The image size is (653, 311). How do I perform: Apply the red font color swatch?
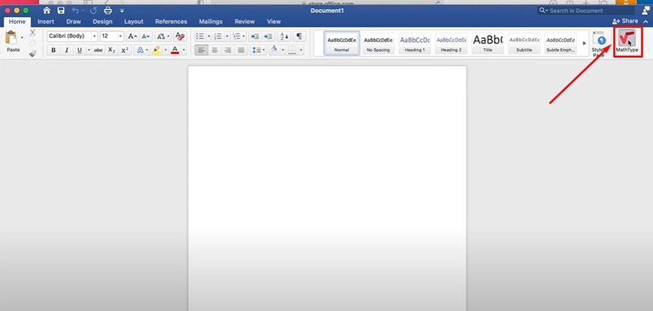point(175,50)
